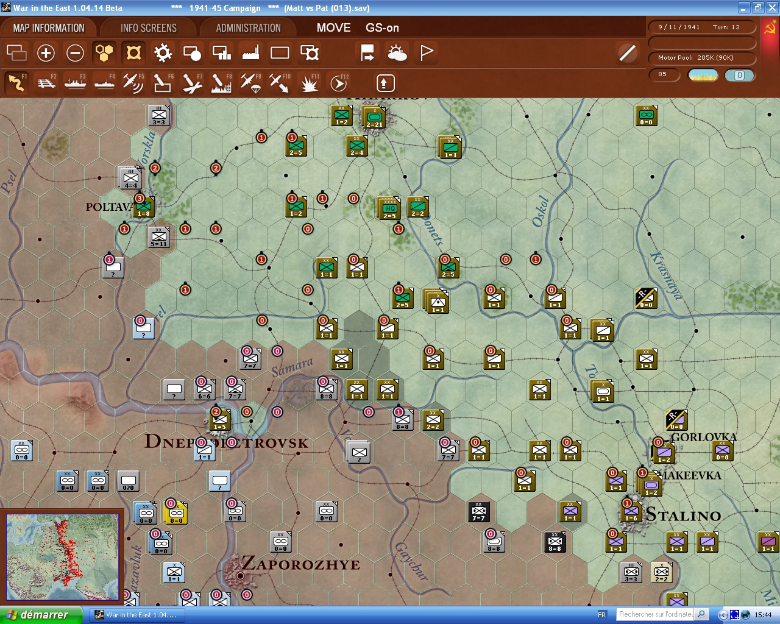
Task: Click the Gorlovka city label
Action: click(x=704, y=437)
